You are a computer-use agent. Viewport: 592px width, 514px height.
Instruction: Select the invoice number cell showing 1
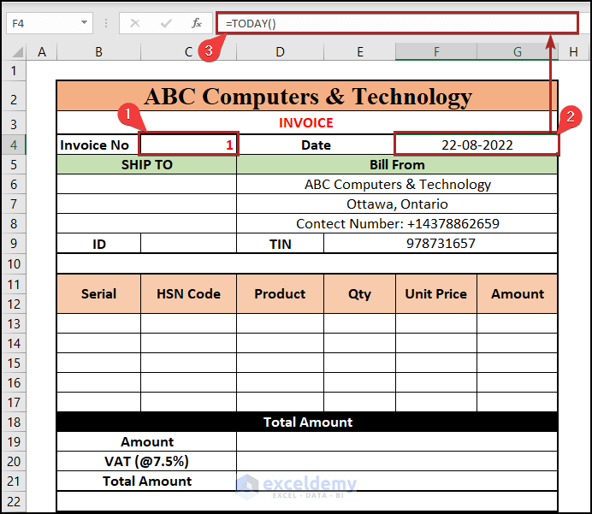[189, 145]
